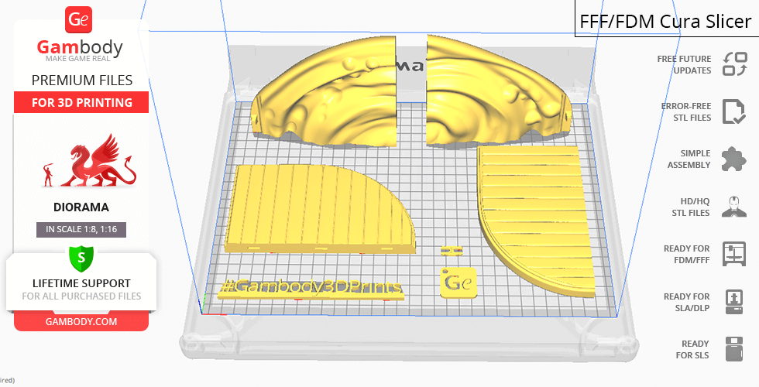Click the green Lifetime Support shield icon
Viewport: 759px width, 387px height.
click(81, 256)
